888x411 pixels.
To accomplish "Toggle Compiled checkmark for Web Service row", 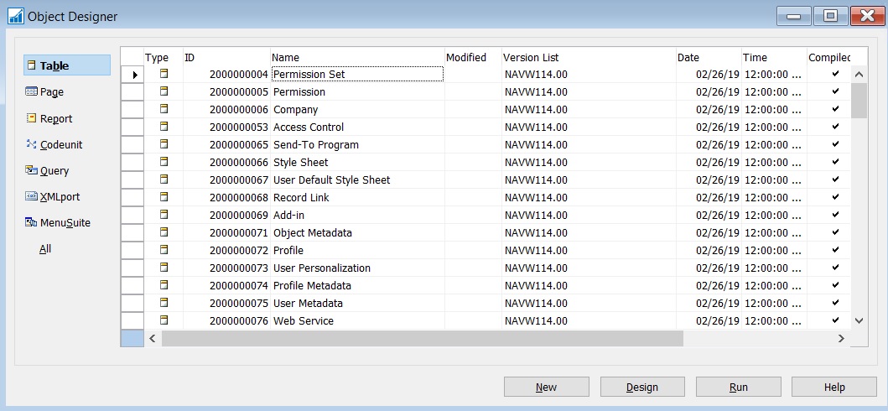I will [834, 320].
